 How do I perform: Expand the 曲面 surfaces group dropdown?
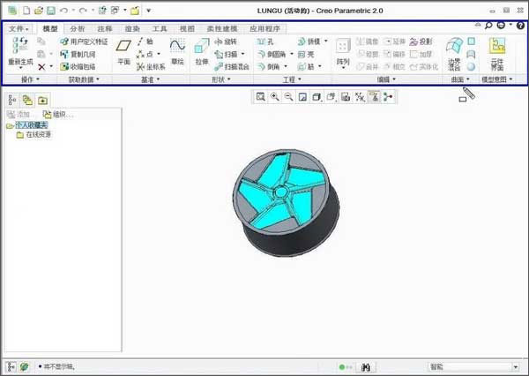point(460,79)
